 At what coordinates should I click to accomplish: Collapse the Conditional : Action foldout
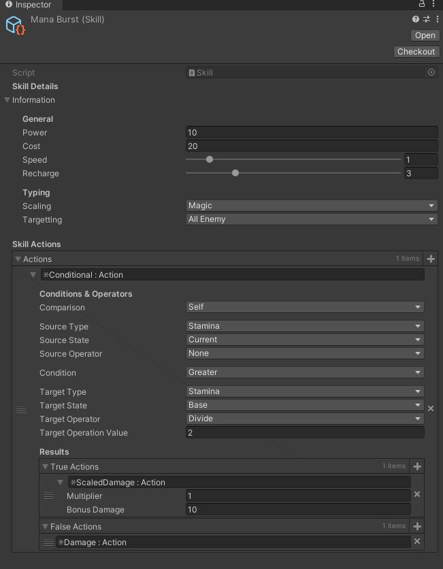click(x=33, y=275)
